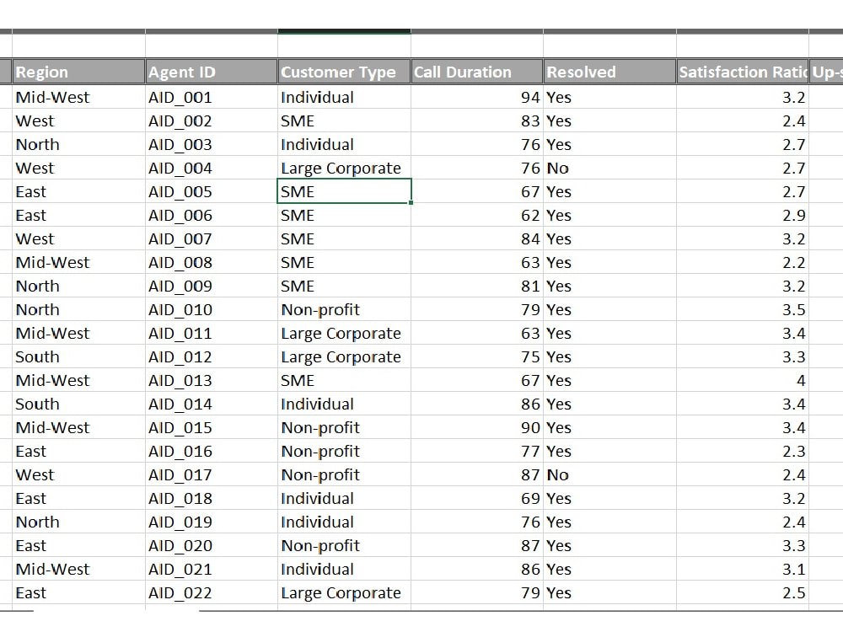Image resolution: width=843 pixels, height=632 pixels.
Task: Select call duration 84 for AID_007
Action: [x=477, y=239]
